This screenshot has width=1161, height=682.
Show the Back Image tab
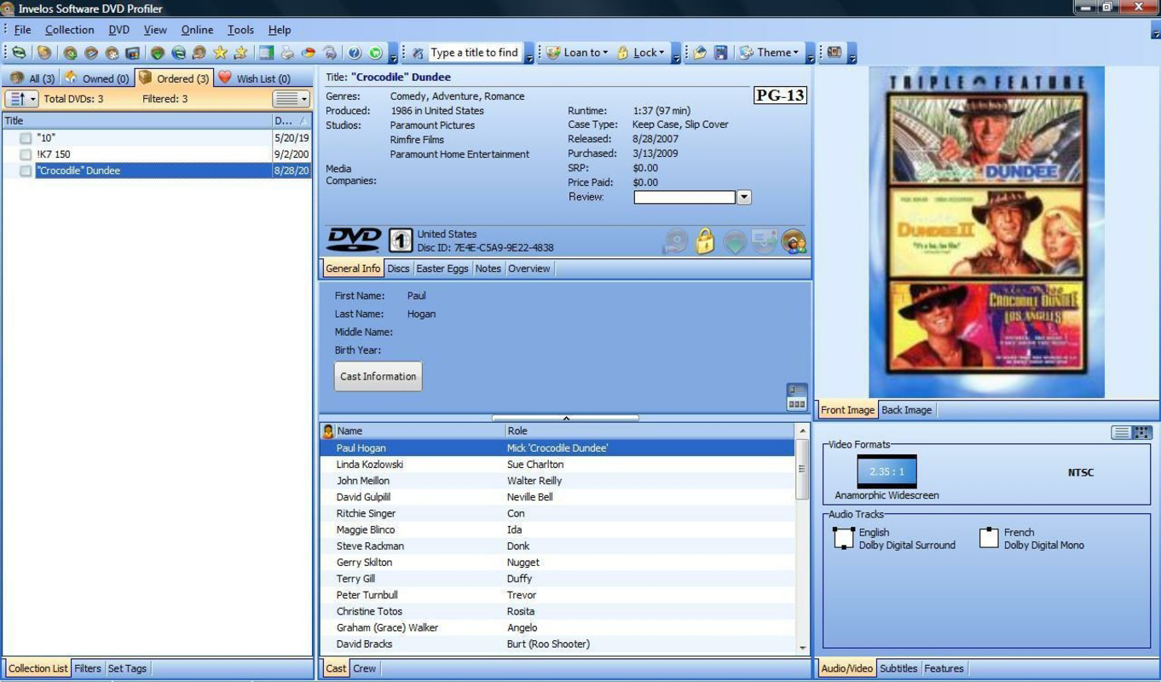[x=906, y=410]
